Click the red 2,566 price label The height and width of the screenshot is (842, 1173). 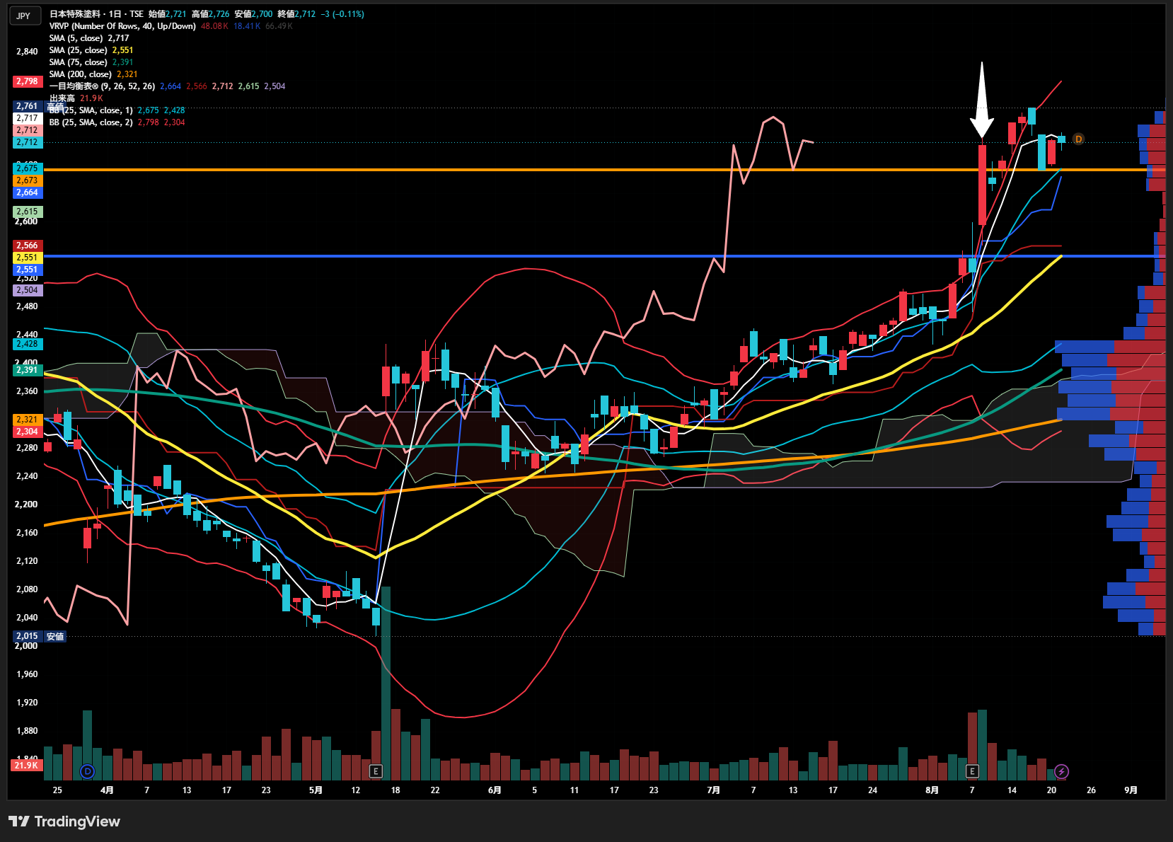click(28, 246)
